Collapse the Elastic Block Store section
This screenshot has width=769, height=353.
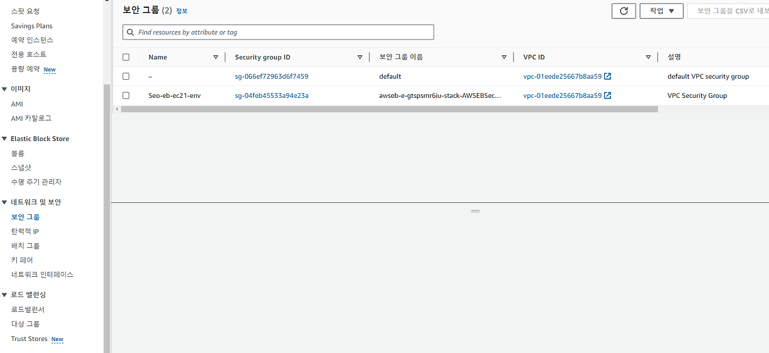point(5,139)
